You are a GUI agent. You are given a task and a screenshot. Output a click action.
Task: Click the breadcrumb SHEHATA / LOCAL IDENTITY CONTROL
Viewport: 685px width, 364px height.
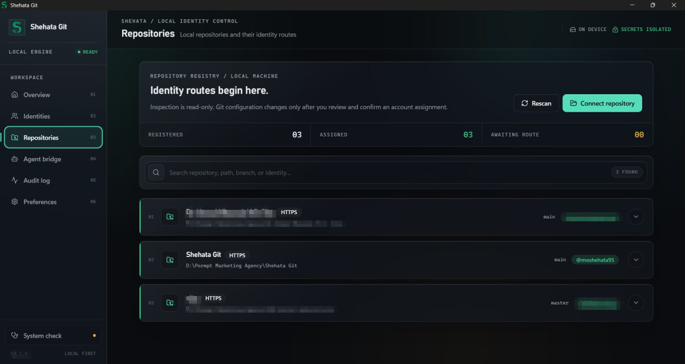point(180,21)
